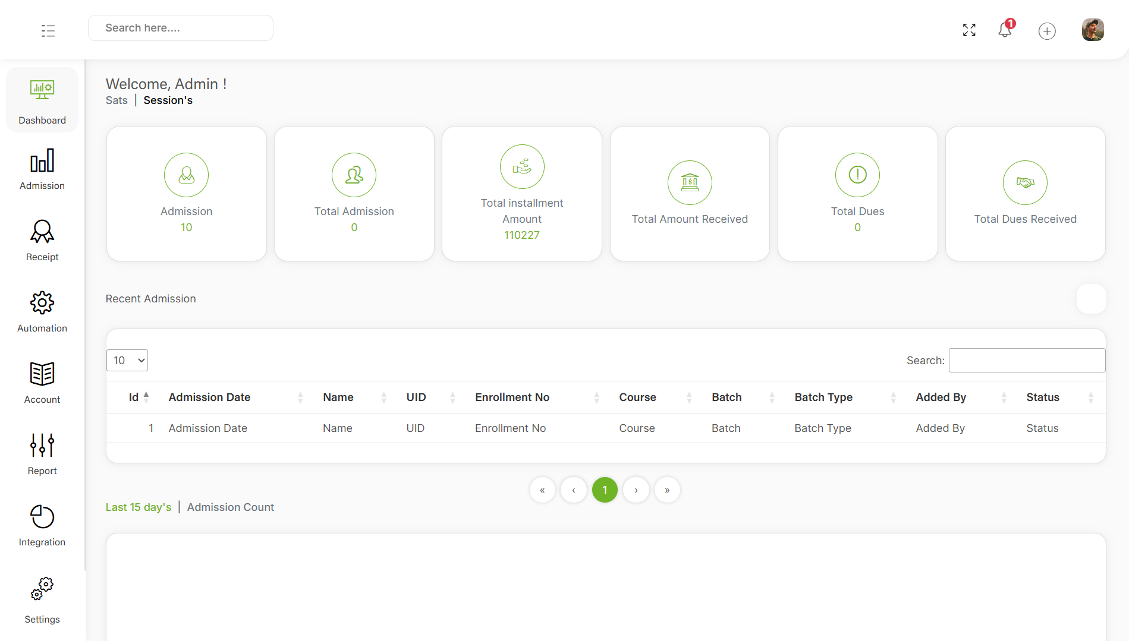
Task: Jump to the last page with double arrow
Action: click(667, 490)
